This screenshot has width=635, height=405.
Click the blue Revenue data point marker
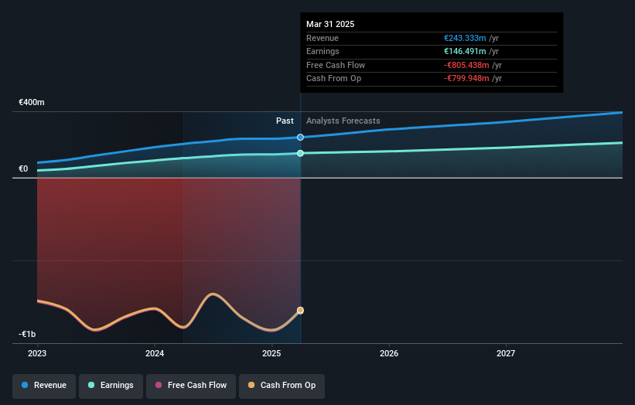300,137
